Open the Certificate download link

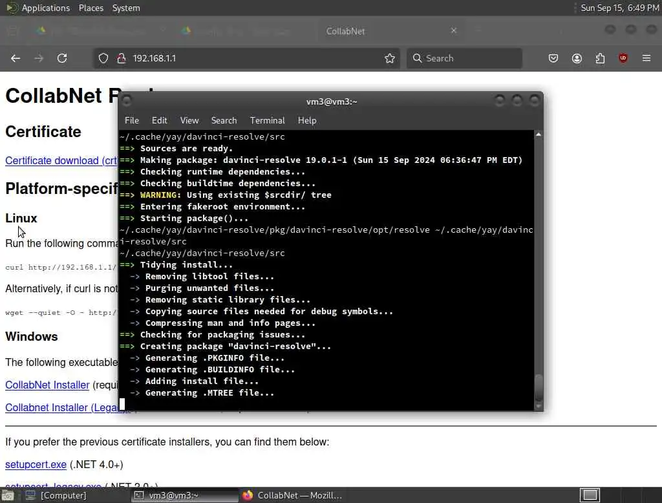[61, 160]
